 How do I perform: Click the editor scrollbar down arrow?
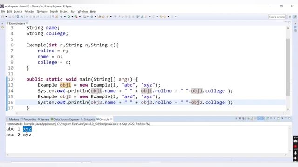[288, 109]
